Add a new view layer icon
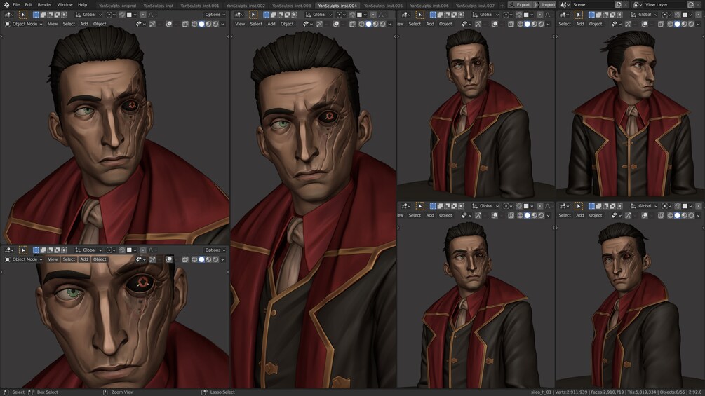The width and height of the screenshot is (705, 396). [x=690, y=4]
